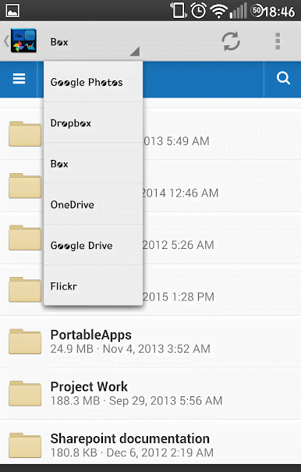Tap the battery 50 status icon
Viewport: 301px width, 472px height.
(257, 11)
